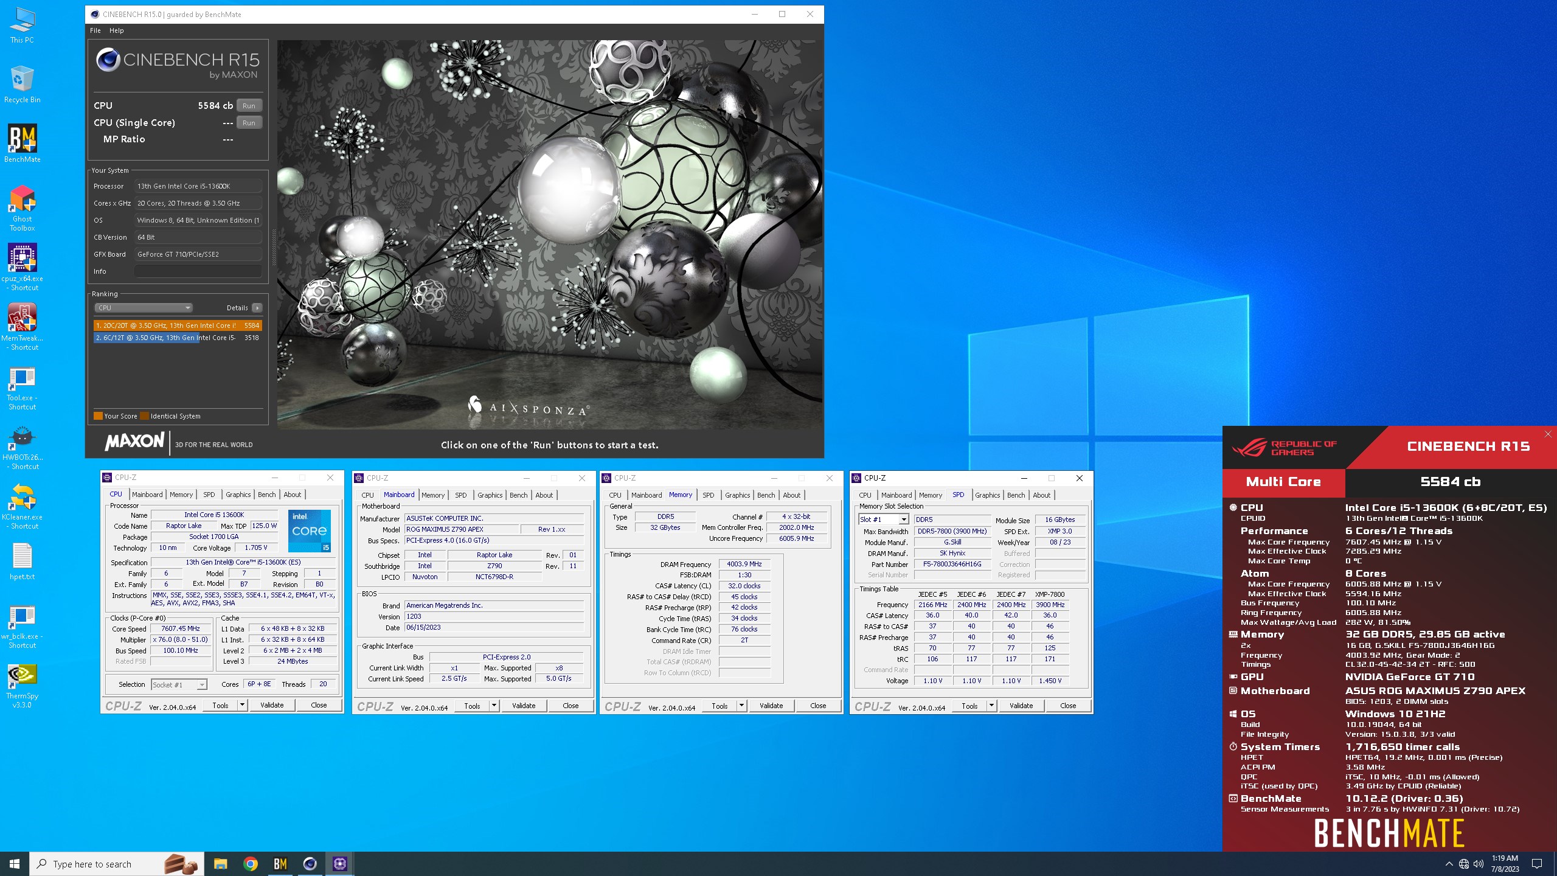Click the rendered Cinebench scene image
The width and height of the screenshot is (1557, 876).
[x=550, y=235]
